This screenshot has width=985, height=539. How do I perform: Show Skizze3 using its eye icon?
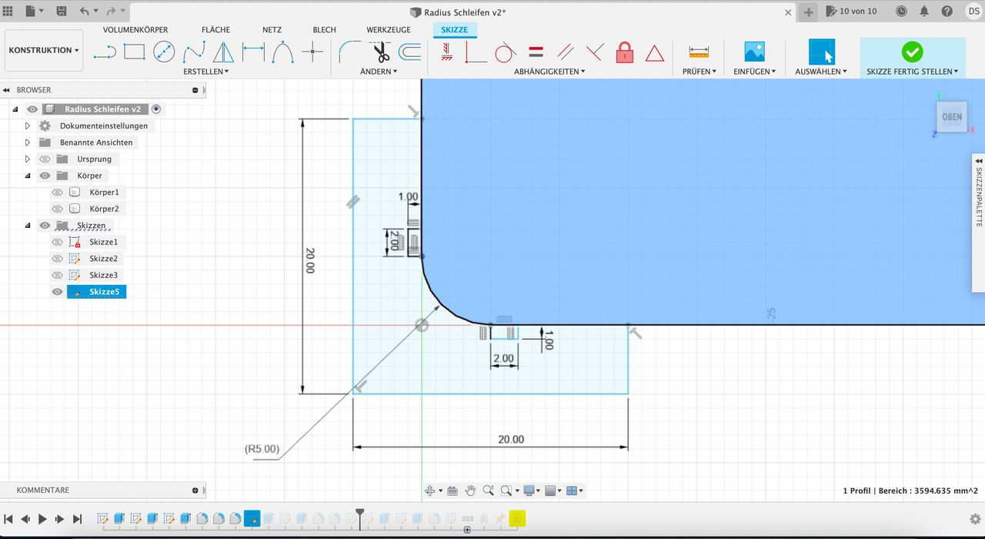[57, 276]
